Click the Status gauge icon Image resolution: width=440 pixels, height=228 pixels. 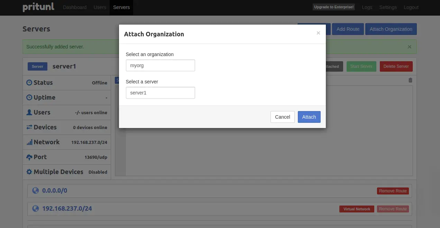tap(29, 83)
